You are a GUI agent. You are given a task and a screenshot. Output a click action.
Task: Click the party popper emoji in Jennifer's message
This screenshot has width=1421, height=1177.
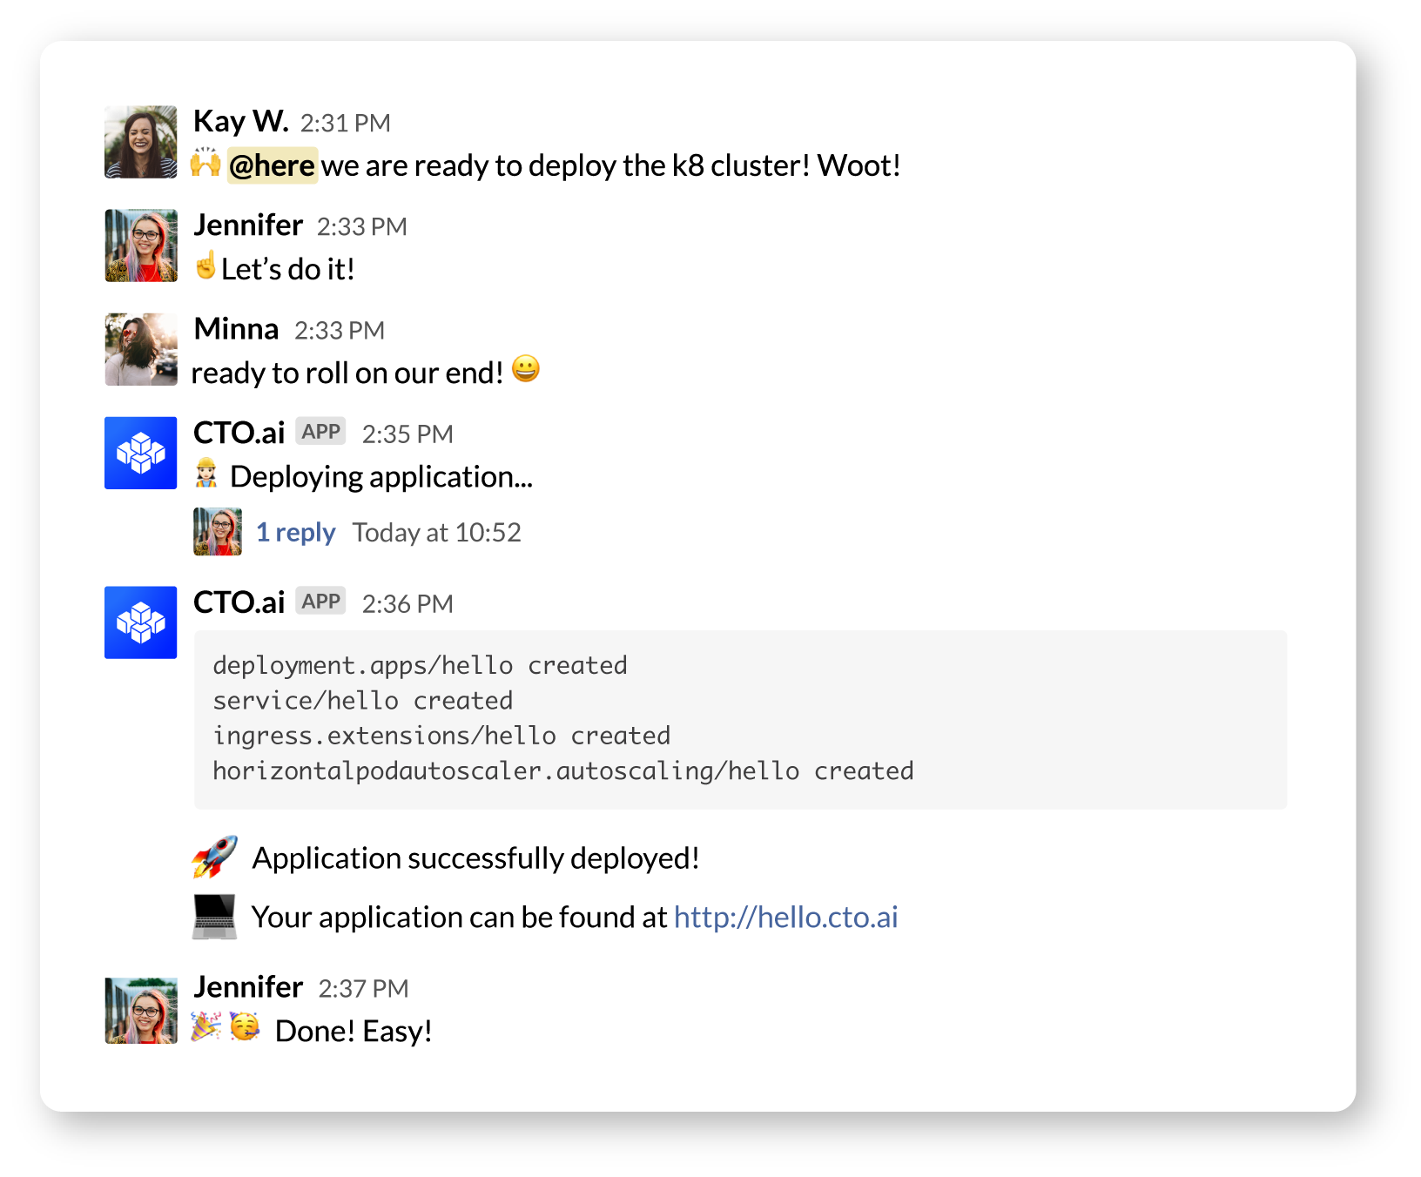pos(206,1026)
